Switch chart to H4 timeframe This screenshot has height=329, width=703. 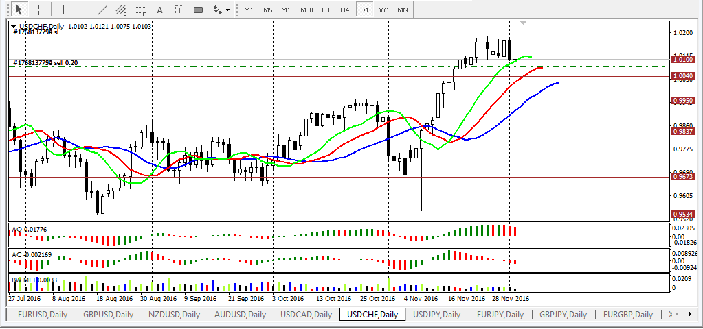345,10
